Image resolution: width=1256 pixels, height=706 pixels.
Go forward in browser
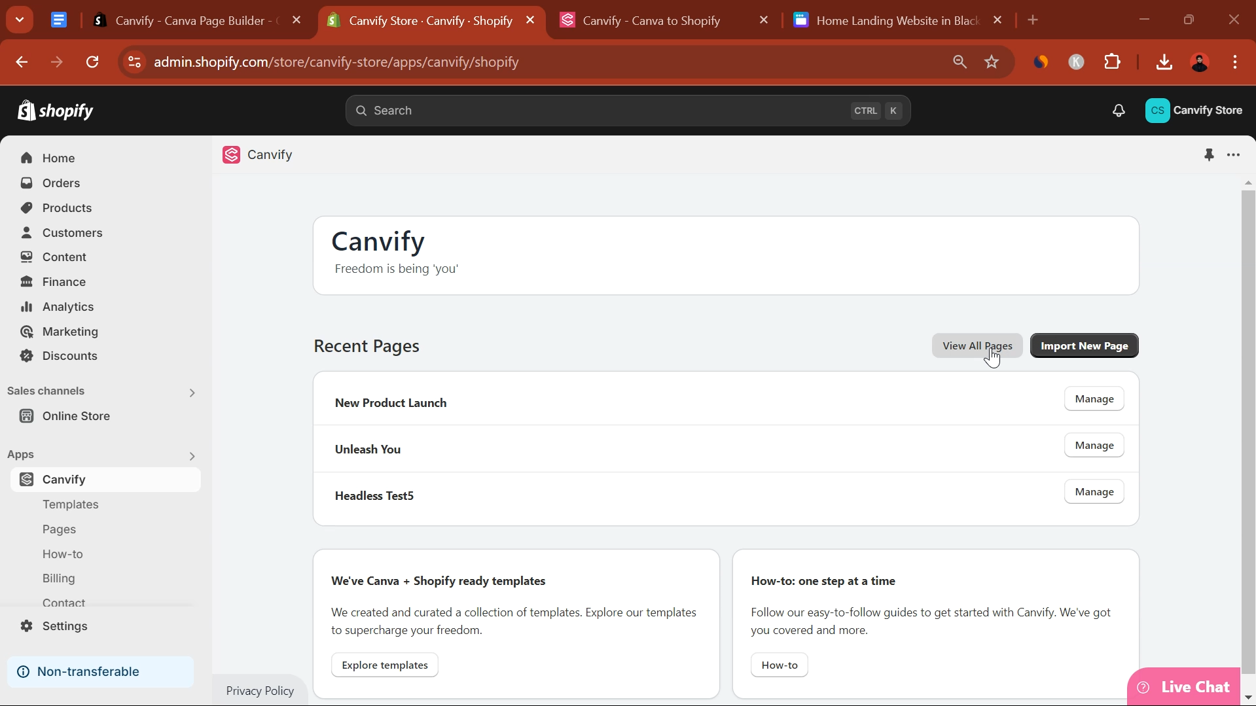pyautogui.click(x=57, y=62)
